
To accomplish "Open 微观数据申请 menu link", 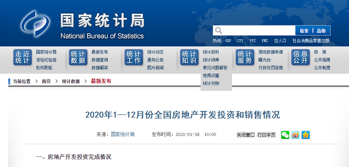I will (x=271, y=52).
